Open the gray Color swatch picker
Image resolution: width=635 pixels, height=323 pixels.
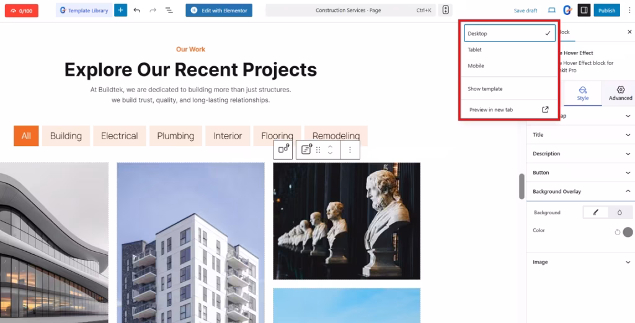[x=628, y=232]
